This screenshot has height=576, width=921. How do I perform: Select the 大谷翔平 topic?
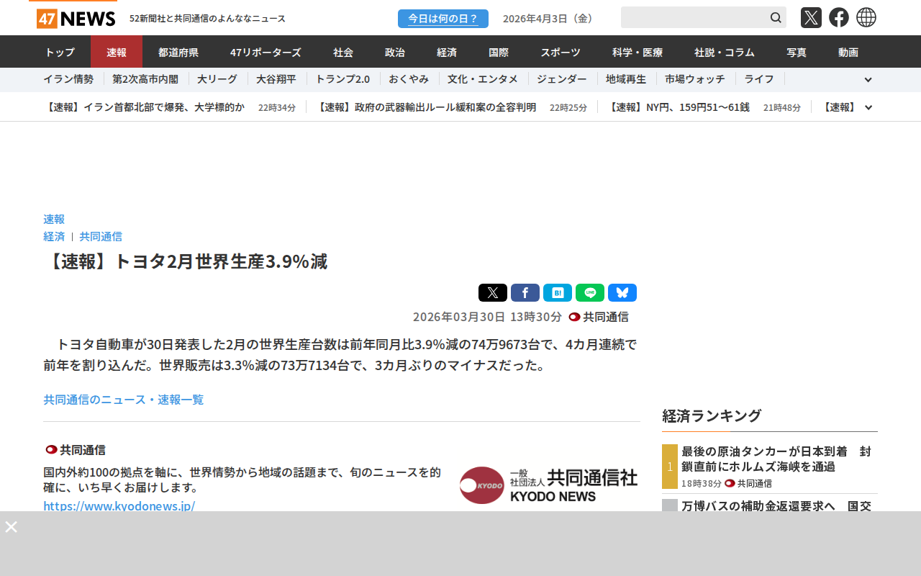point(276,79)
